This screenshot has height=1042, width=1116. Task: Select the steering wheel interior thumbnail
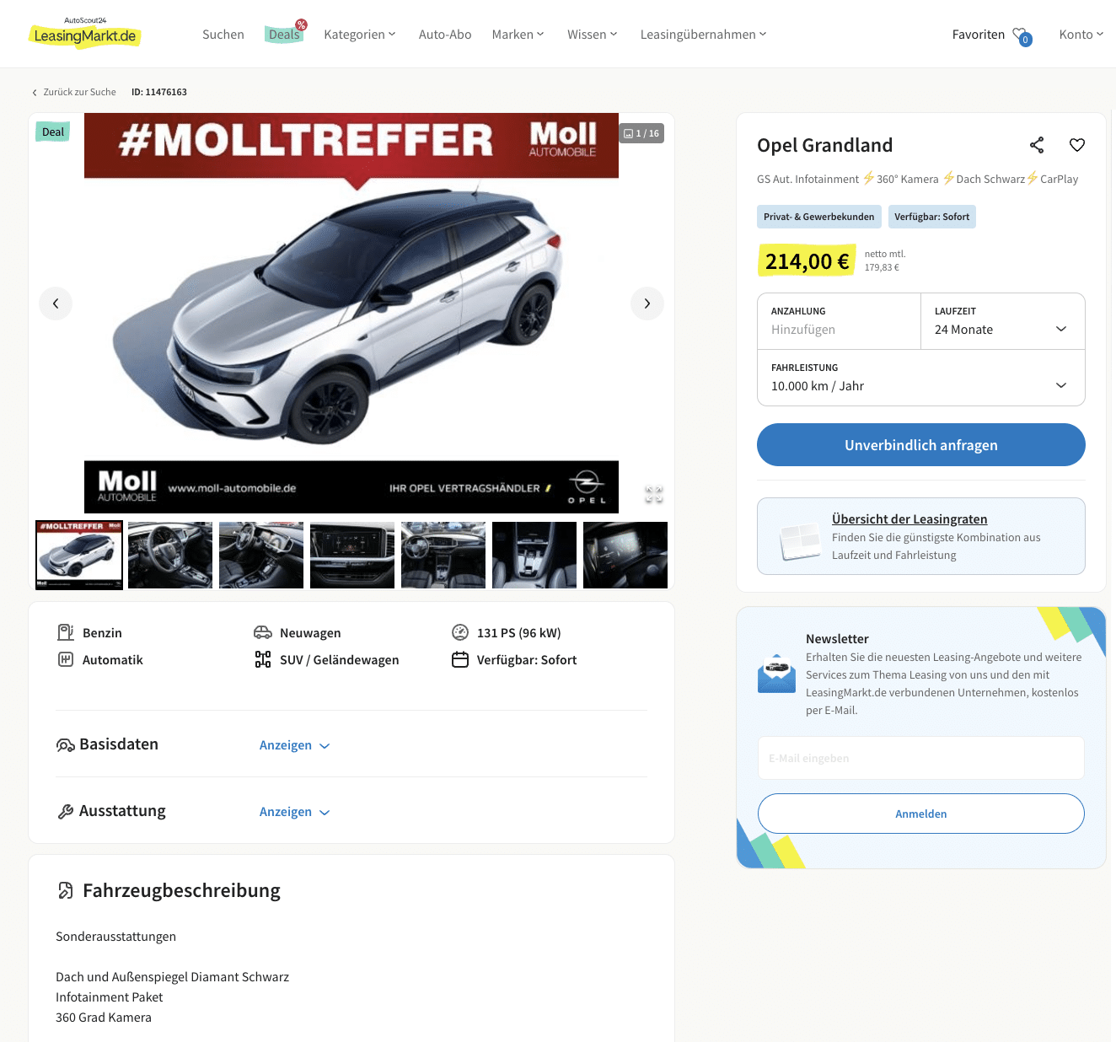(170, 555)
